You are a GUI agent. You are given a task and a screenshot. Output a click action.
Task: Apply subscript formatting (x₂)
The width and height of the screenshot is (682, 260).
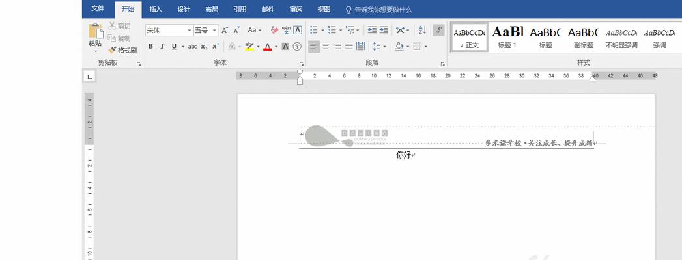click(x=204, y=46)
